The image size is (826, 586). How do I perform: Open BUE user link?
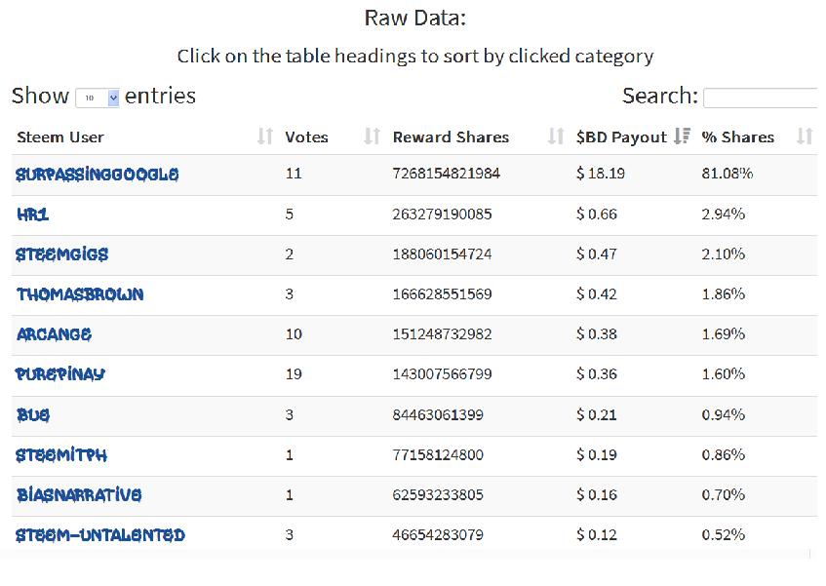(x=33, y=415)
